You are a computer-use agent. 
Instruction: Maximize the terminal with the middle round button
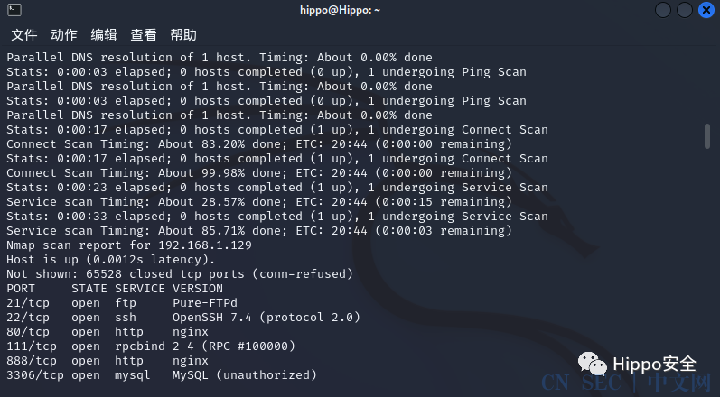pos(684,10)
